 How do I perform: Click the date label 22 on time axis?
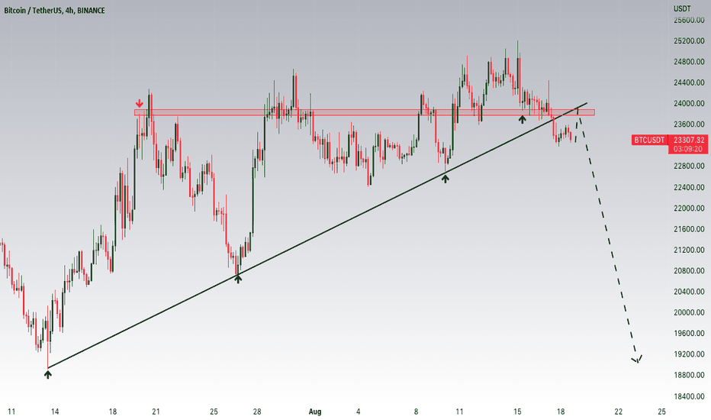point(619,412)
